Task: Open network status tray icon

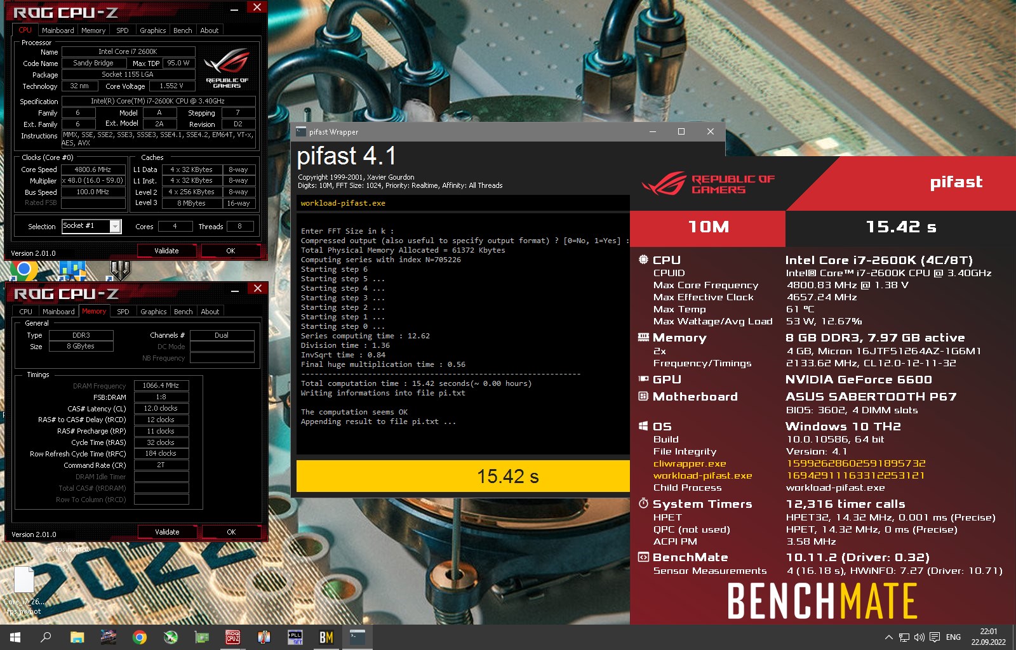Action: 904,637
